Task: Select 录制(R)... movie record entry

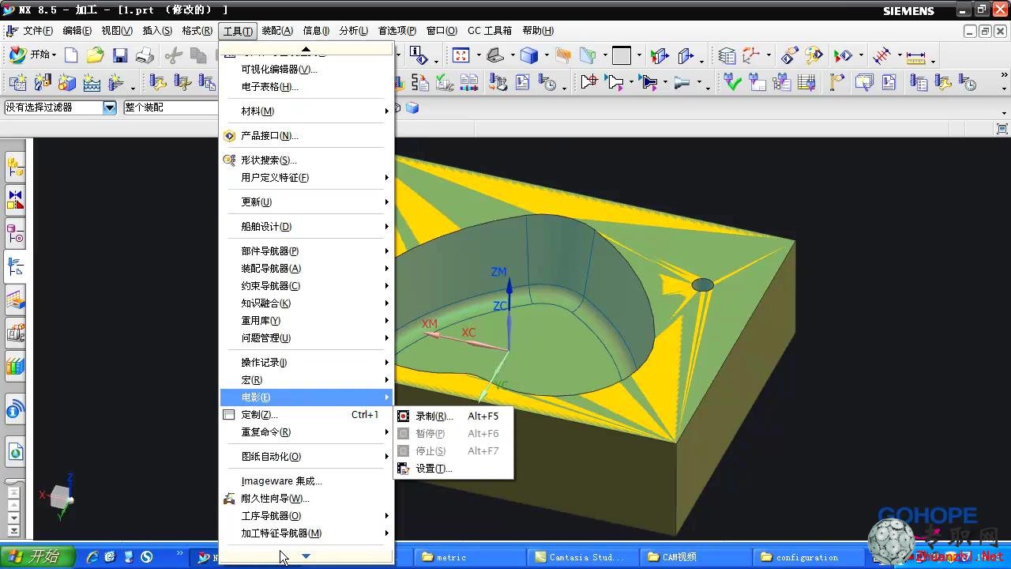Action: pyautogui.click(x=453, y=416)
